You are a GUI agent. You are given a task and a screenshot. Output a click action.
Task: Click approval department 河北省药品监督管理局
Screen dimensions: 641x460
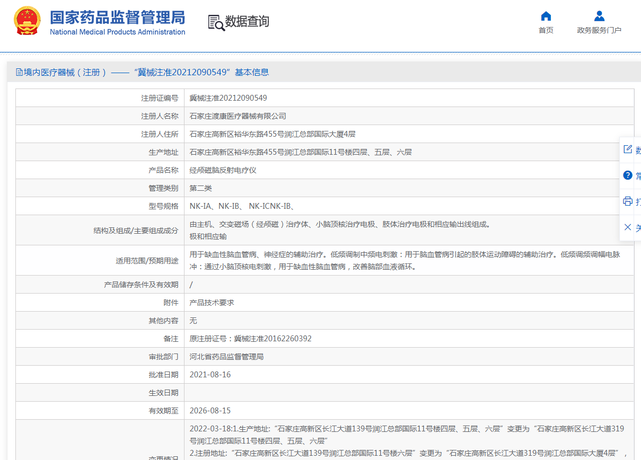pos(227,357)
